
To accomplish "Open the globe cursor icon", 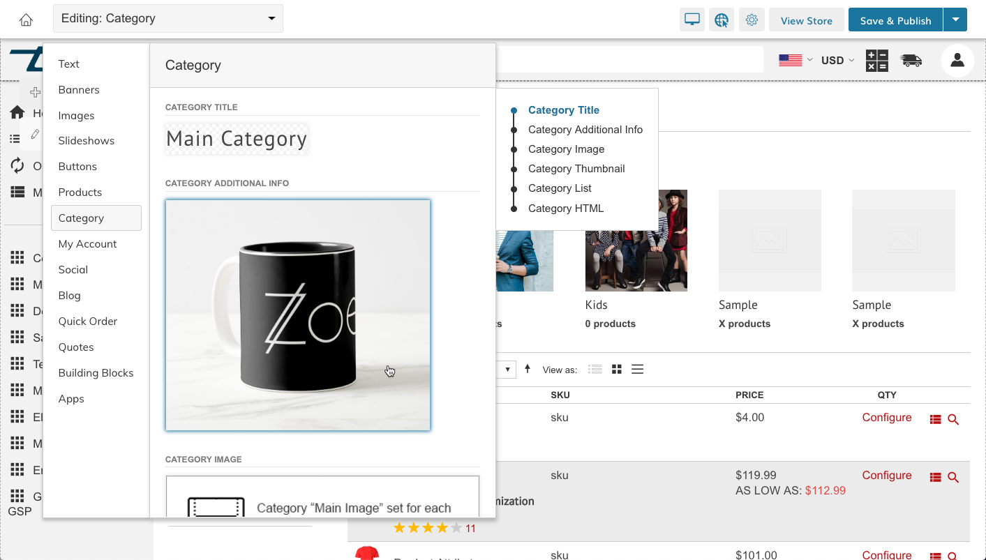I will (x=722, y=20).
